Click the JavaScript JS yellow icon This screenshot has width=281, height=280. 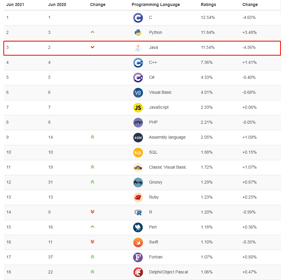(x=138, y=108)
